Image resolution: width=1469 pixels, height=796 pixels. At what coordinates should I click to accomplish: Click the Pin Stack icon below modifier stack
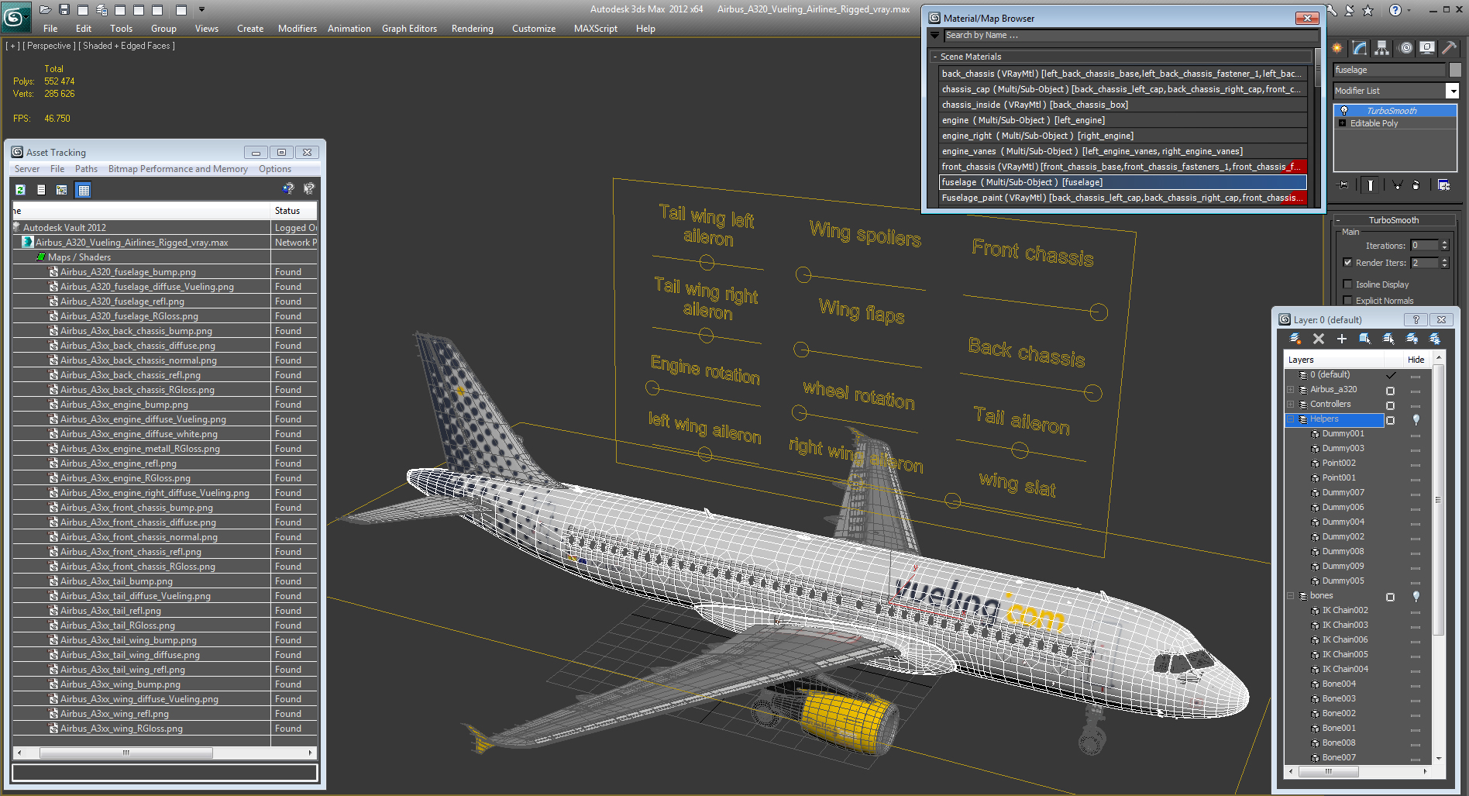[1343, 185]
